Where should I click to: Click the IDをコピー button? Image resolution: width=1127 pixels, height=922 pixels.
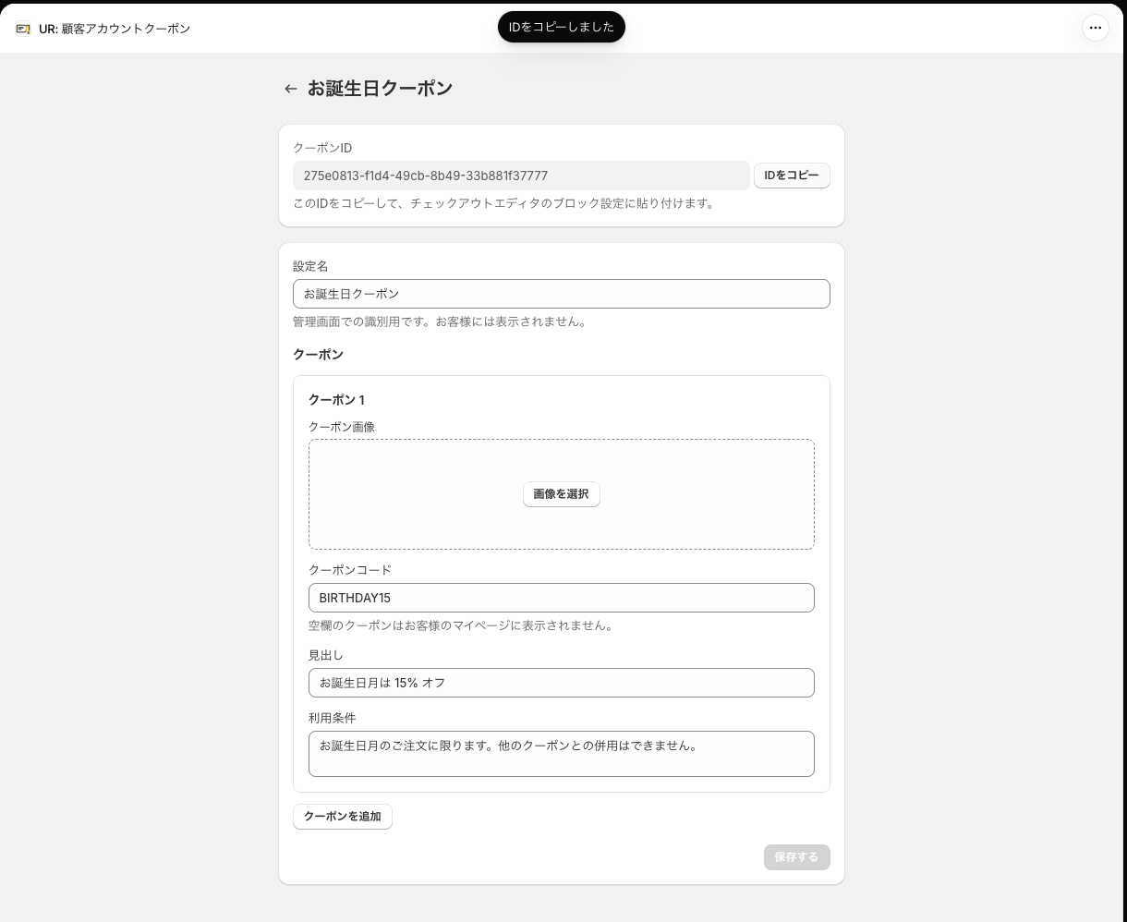[x=792, y=176]
